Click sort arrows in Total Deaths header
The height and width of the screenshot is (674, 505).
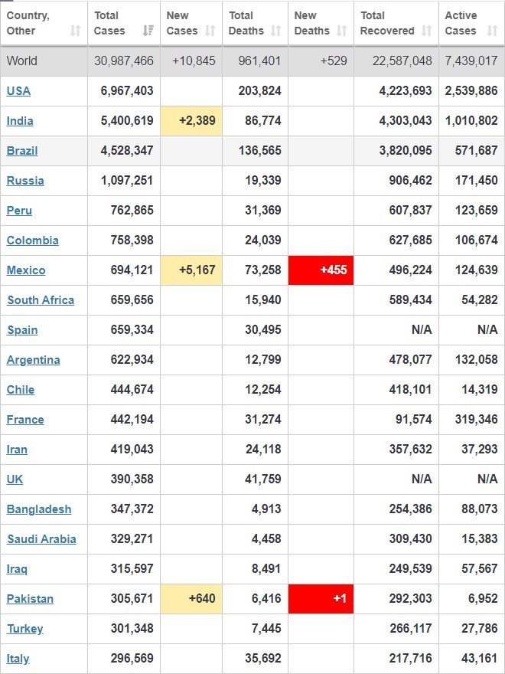coord(277,31)
